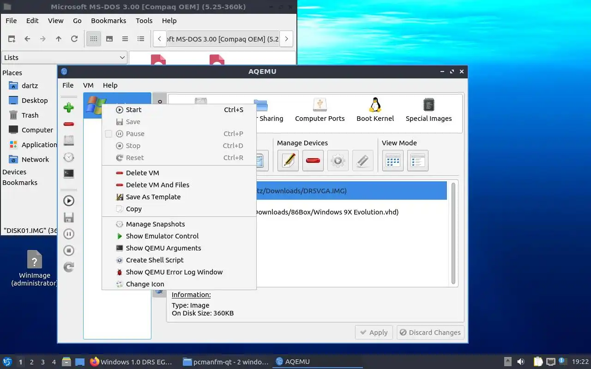Choose Delete VM And Files menu entry
Screen dimensions: 591x369
(179, 185)
